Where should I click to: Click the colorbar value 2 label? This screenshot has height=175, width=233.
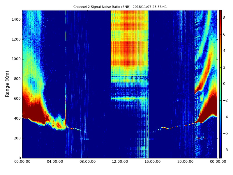pos(224,67)
